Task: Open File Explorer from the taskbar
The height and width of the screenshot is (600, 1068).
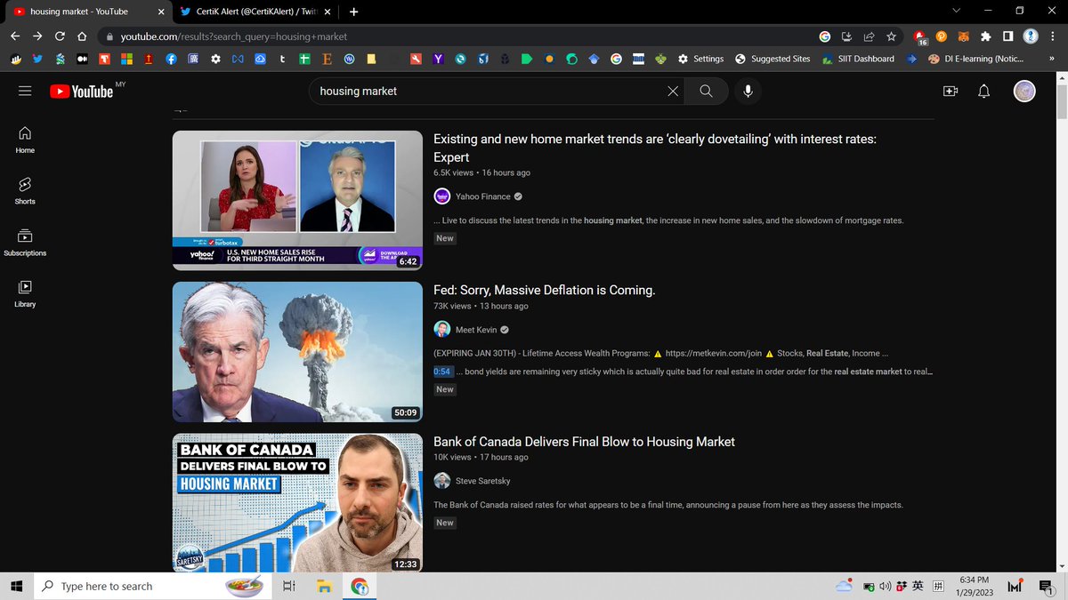Action: [x=325, y=586]
